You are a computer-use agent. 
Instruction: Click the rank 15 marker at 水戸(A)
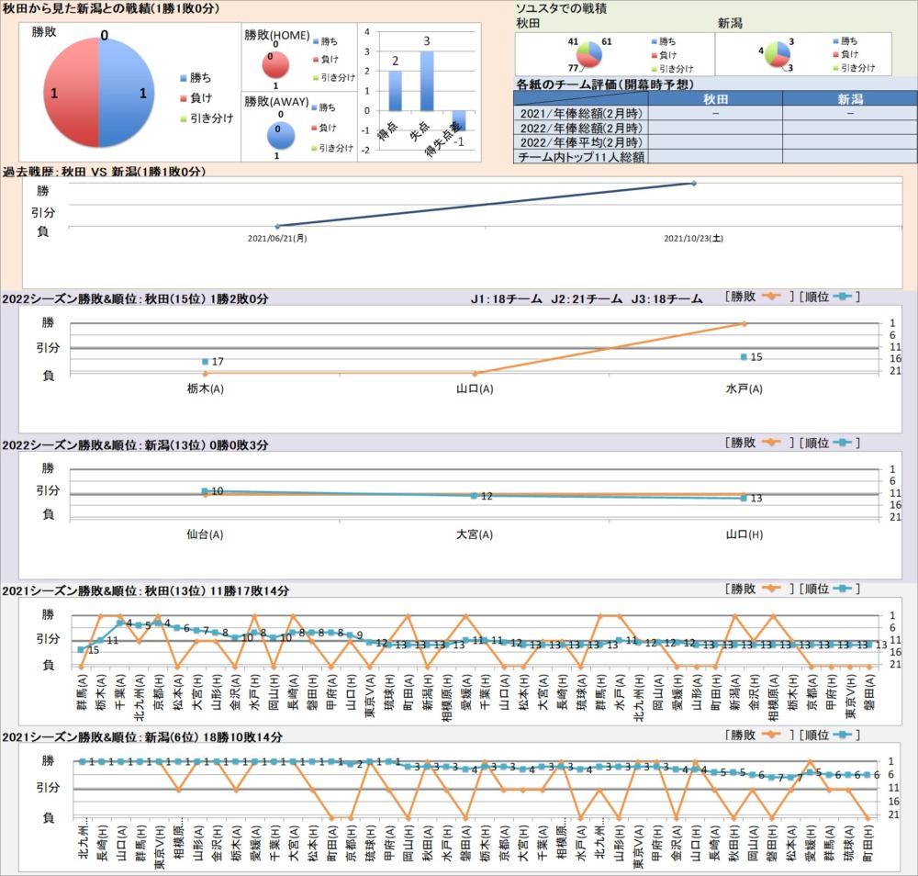coord(744,356)
